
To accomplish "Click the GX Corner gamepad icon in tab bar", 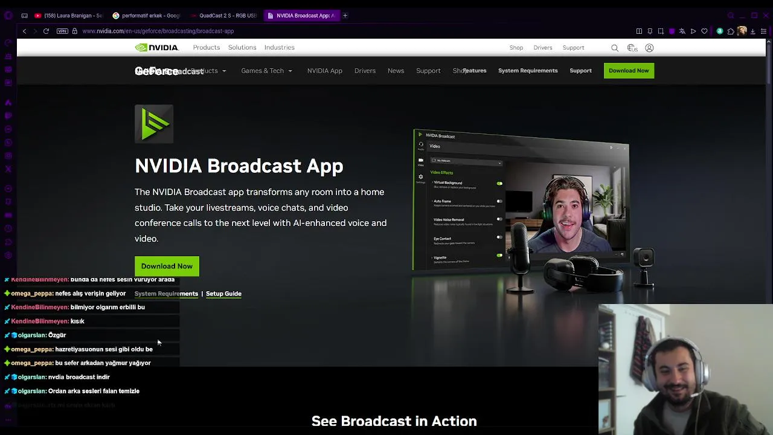I will coord(24,15).
